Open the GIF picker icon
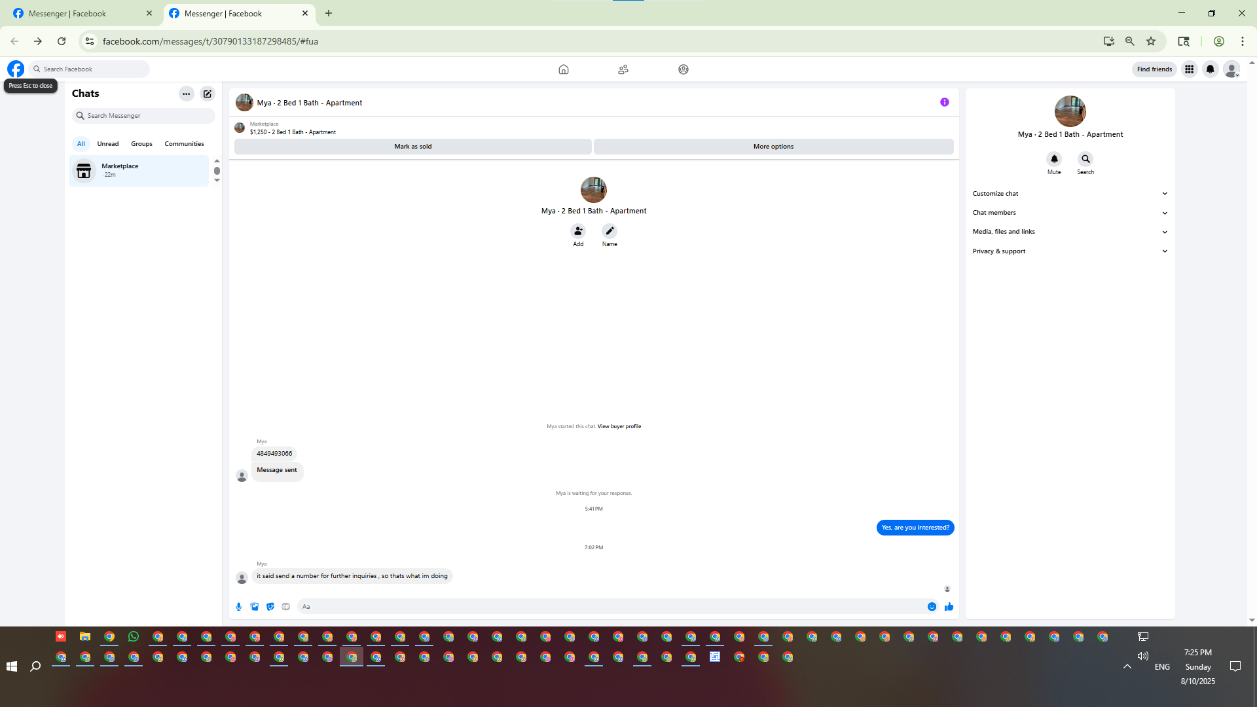The image size is (1257, 707). point(286,607)
